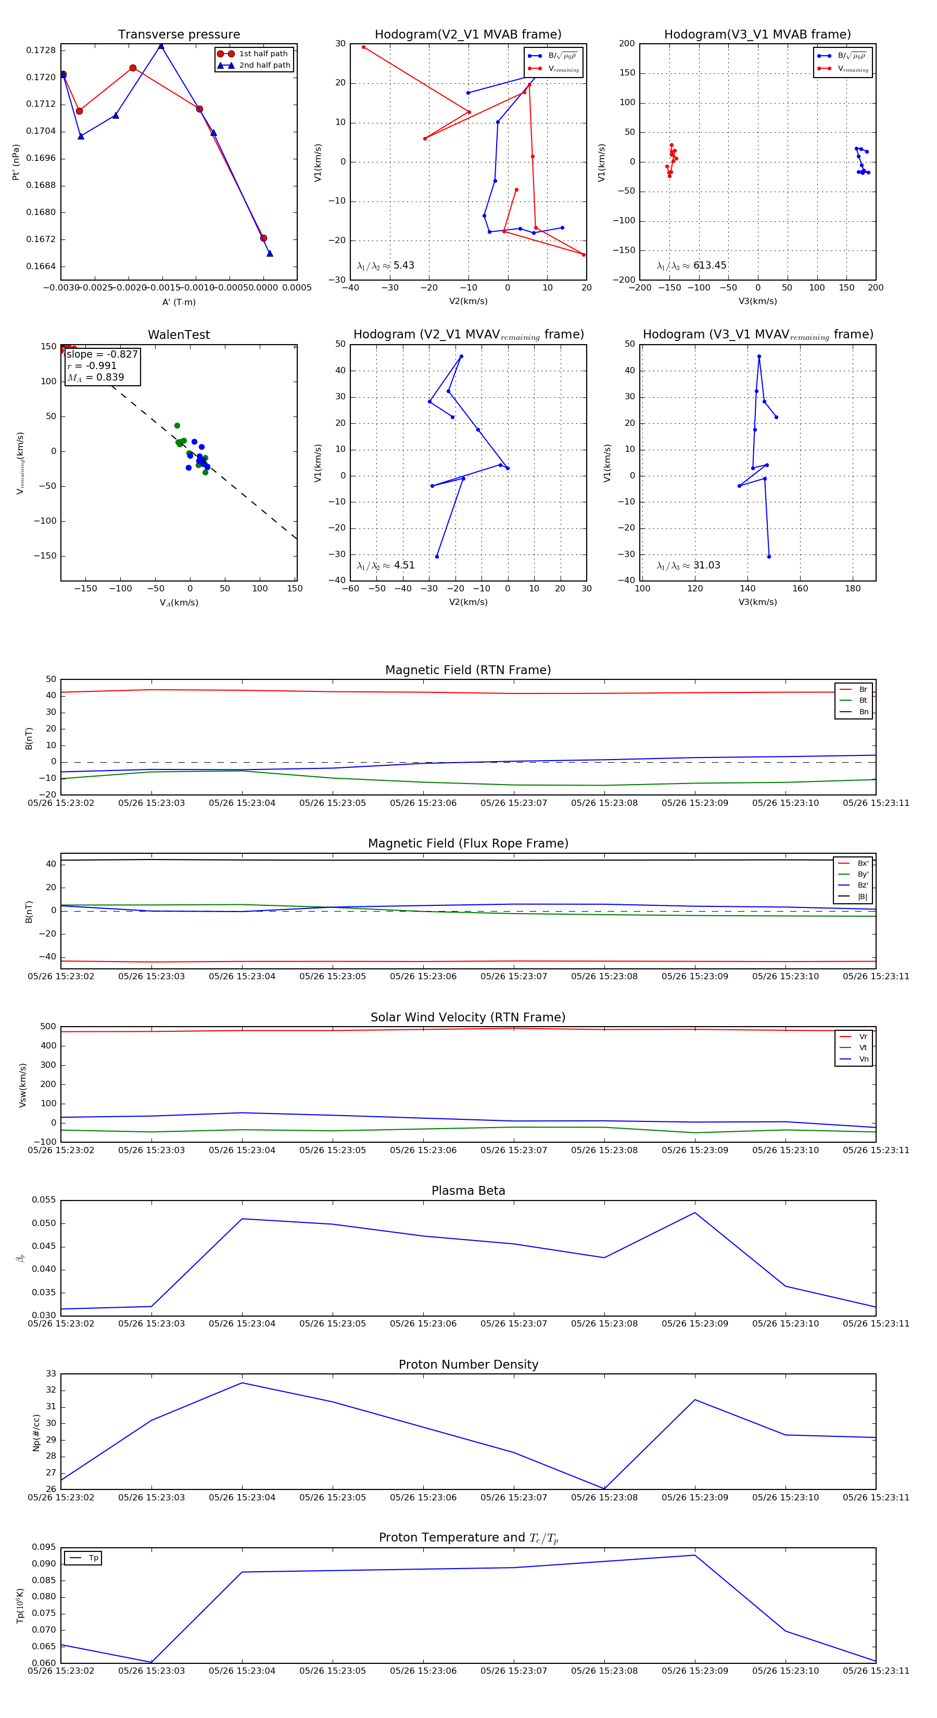
Task: Click the 'Plasma Beta' plot title
Action: 468,1191
